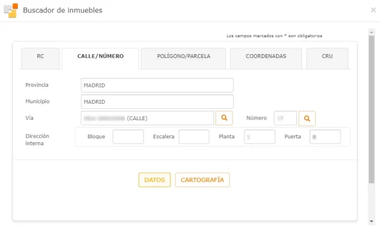Click the Número input field
The height and width of the screenshot is (229, 379).
[286, 118]
